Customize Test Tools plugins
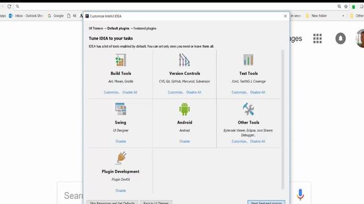Screen dimensions: 364x204 pos(239,92)
